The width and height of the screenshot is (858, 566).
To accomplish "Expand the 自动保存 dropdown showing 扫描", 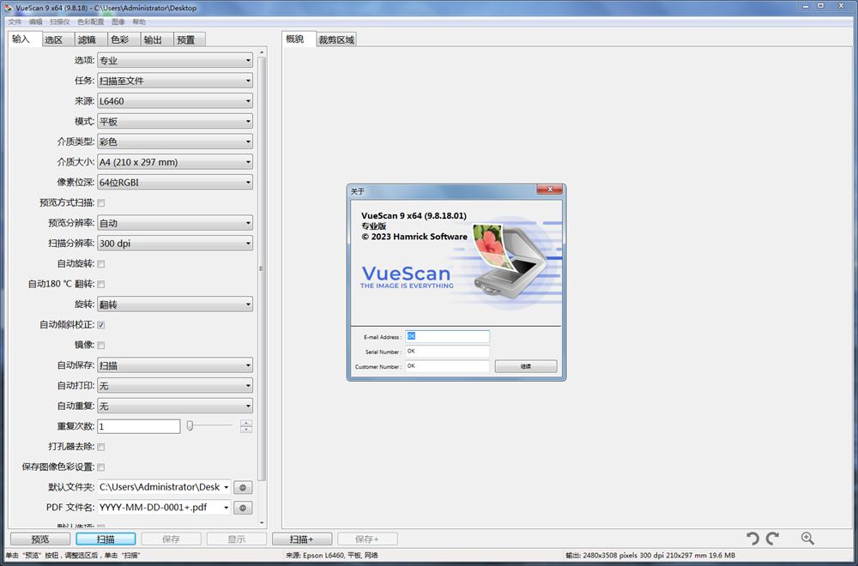I will 175,365.
